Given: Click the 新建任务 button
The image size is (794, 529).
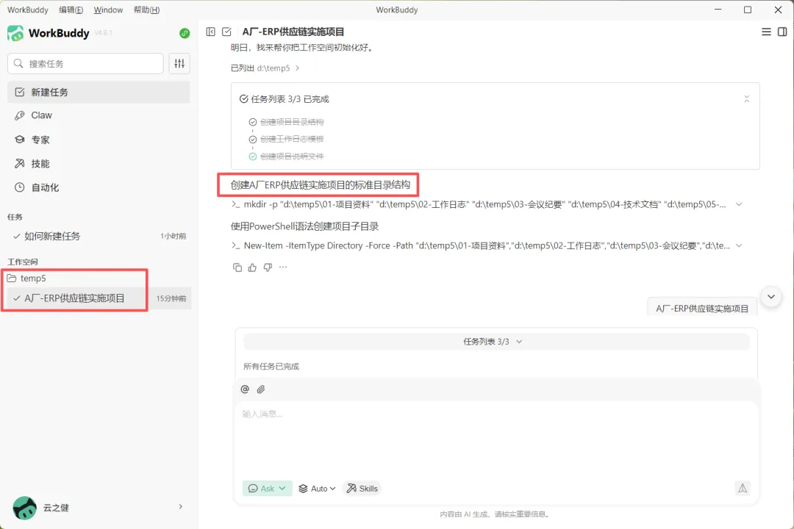Looking at the screenshot, I should [x=99, y=92].
